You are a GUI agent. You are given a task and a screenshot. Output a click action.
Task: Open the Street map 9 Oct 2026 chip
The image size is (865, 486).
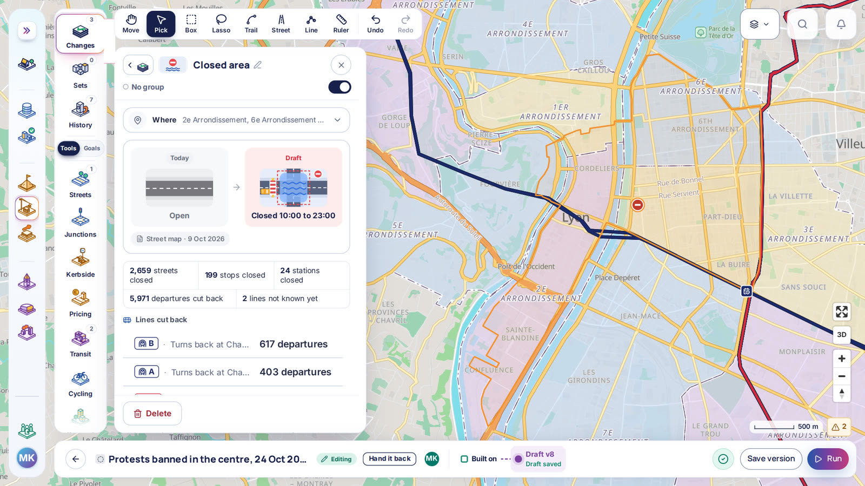coord(180,239)
